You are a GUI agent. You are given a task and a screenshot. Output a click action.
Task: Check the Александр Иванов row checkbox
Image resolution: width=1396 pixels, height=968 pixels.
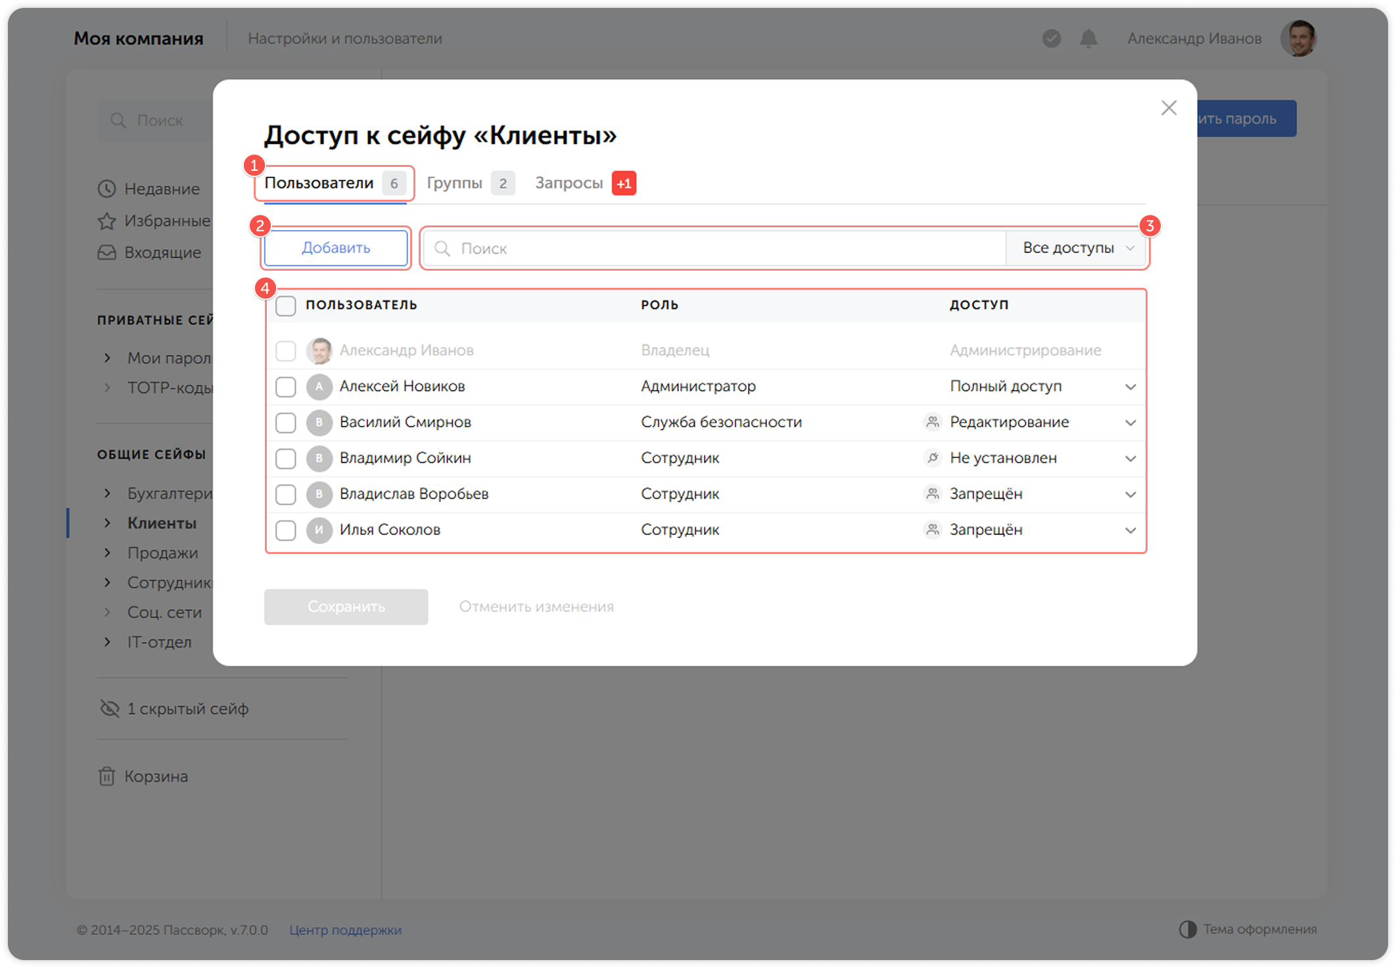coord(285,351)
